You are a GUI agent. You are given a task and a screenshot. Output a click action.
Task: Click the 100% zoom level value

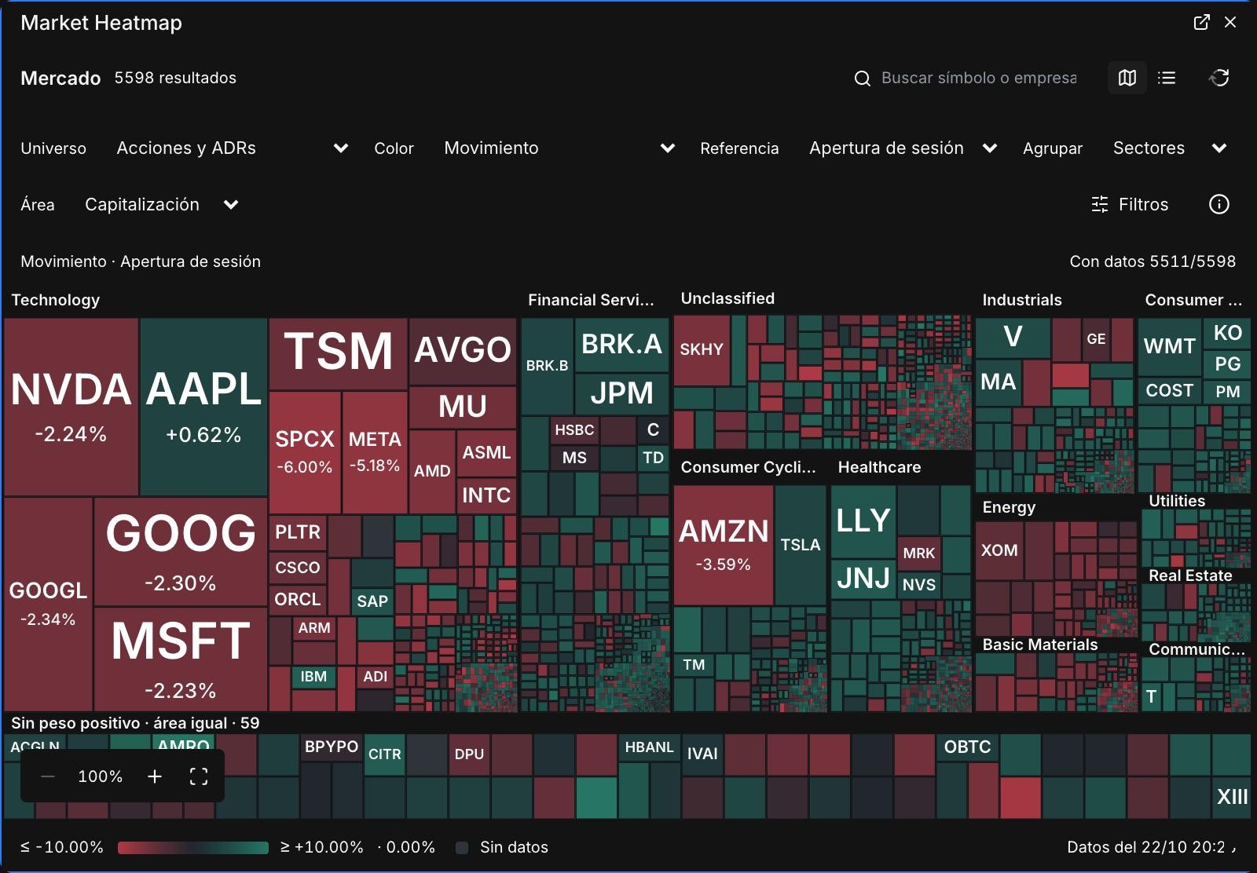pyautogui.click(x=101, y=776)
